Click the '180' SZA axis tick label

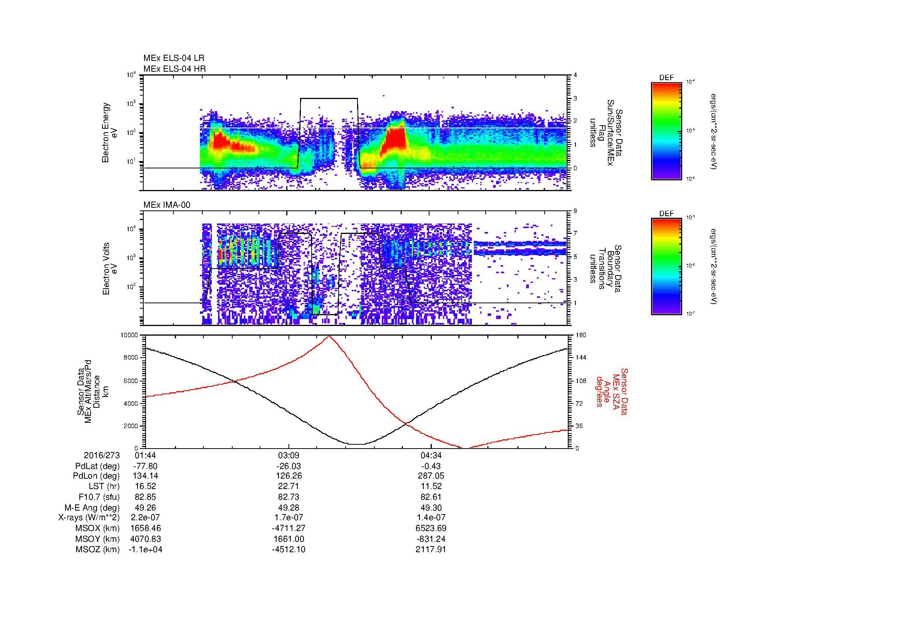(x=581, y=335)
